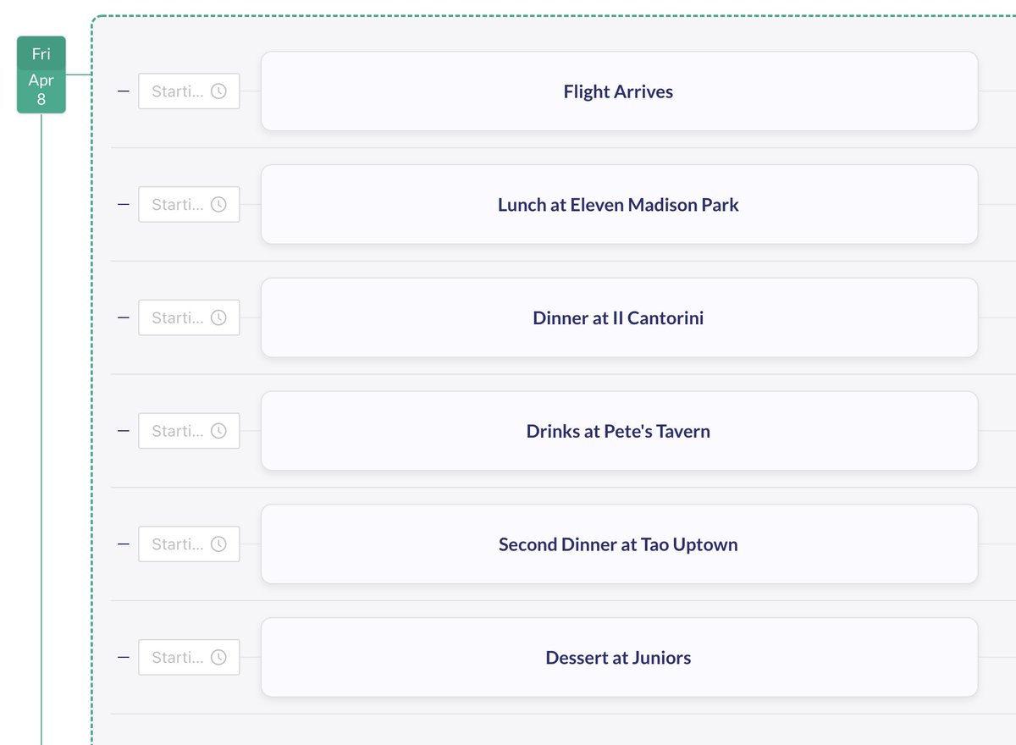Focus the start time field for Drinks at Pete's Tavern
Image resolution: width=1016 pixels, height=745 pixels.
coord(189,431)
